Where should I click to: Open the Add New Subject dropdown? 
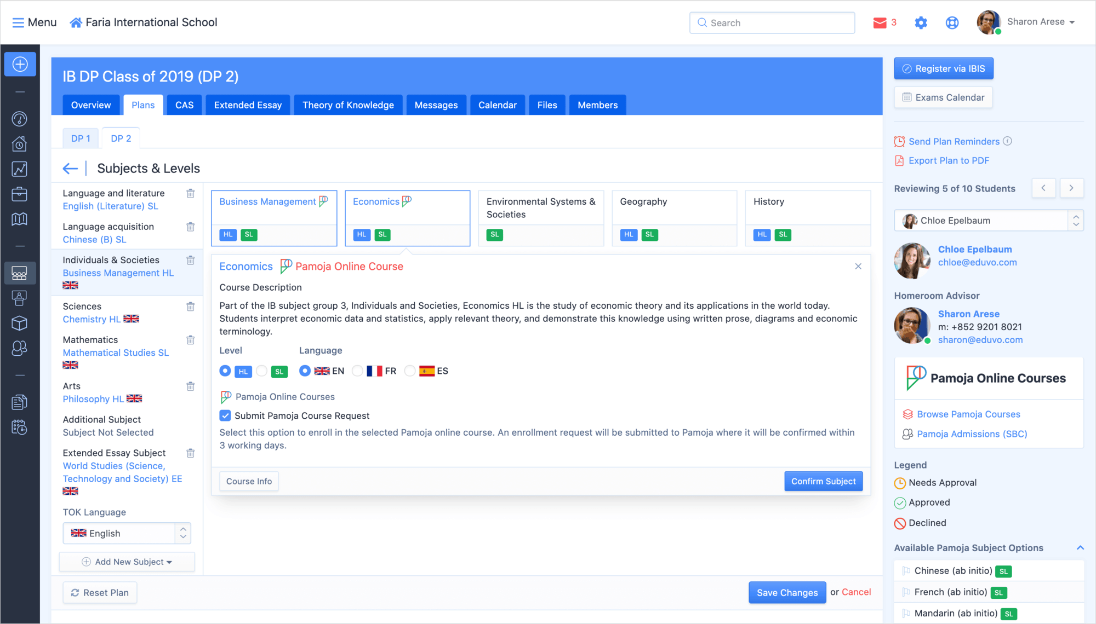127,562
